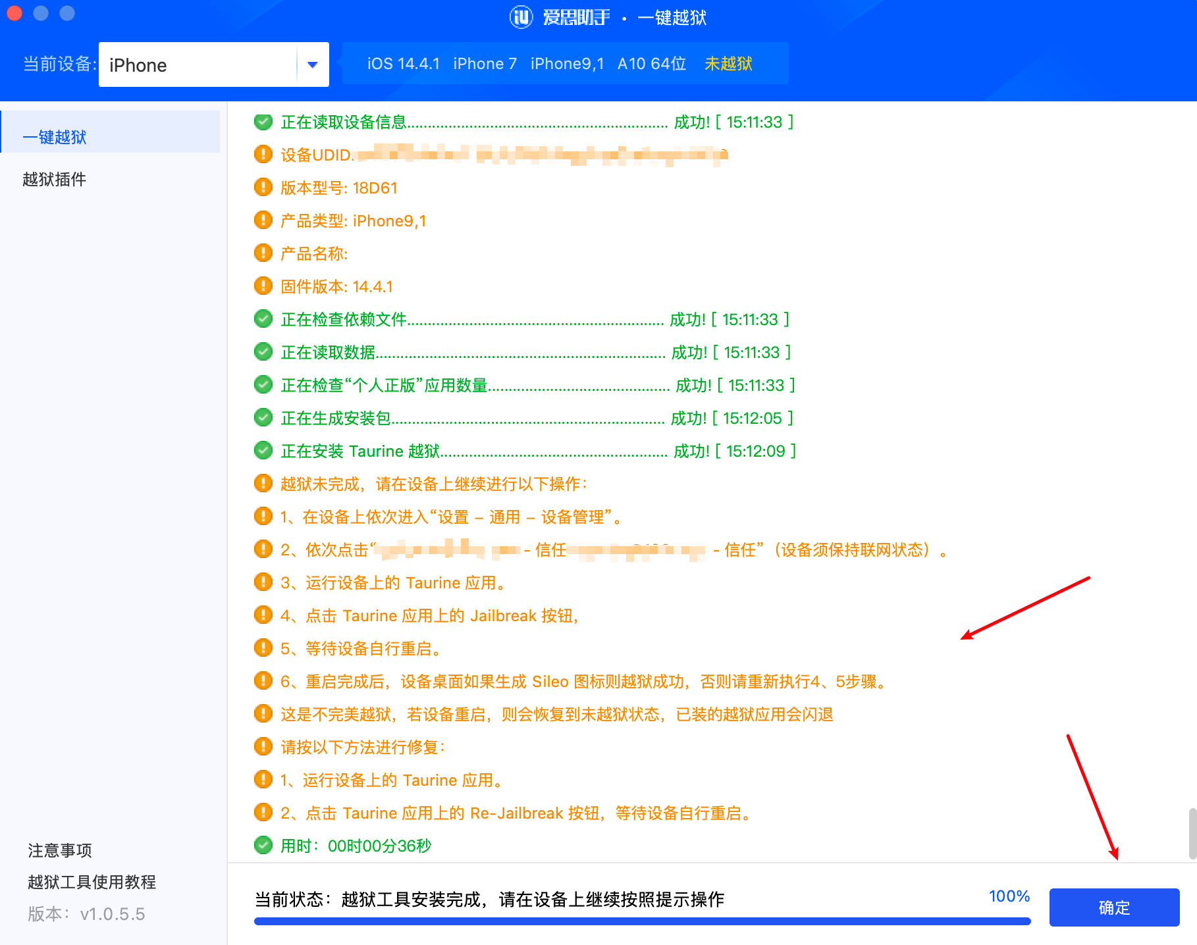Click warning icon beside step 4 Jailbreak 按钮
The image size is (1197, 945).
(263, 615)
